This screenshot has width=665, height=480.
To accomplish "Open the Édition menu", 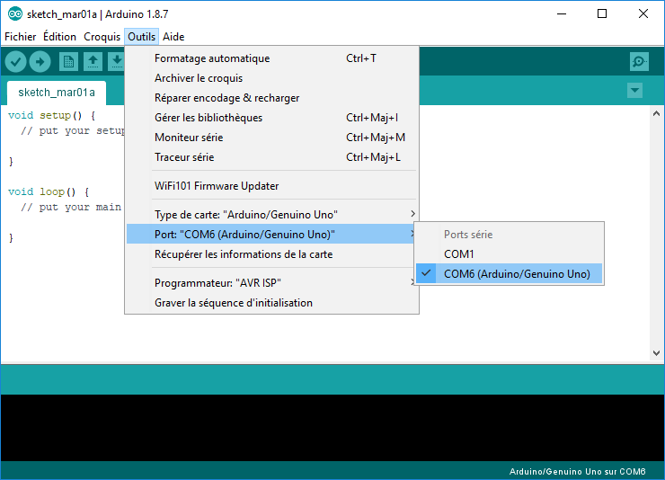I will coord(59,37).
